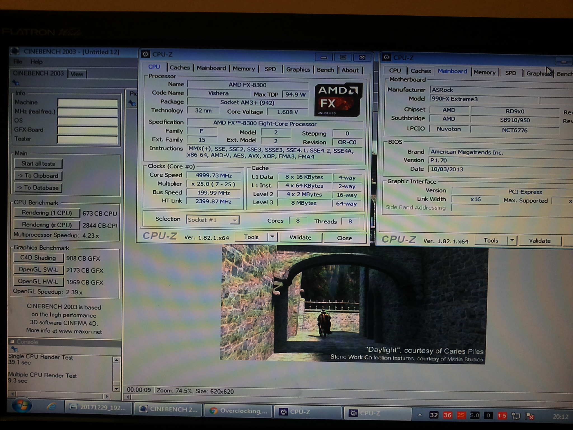Click Validate in right CPU-Z window
Image resolution: width=573 pixels, height=430 pixels.
[540, 241]
